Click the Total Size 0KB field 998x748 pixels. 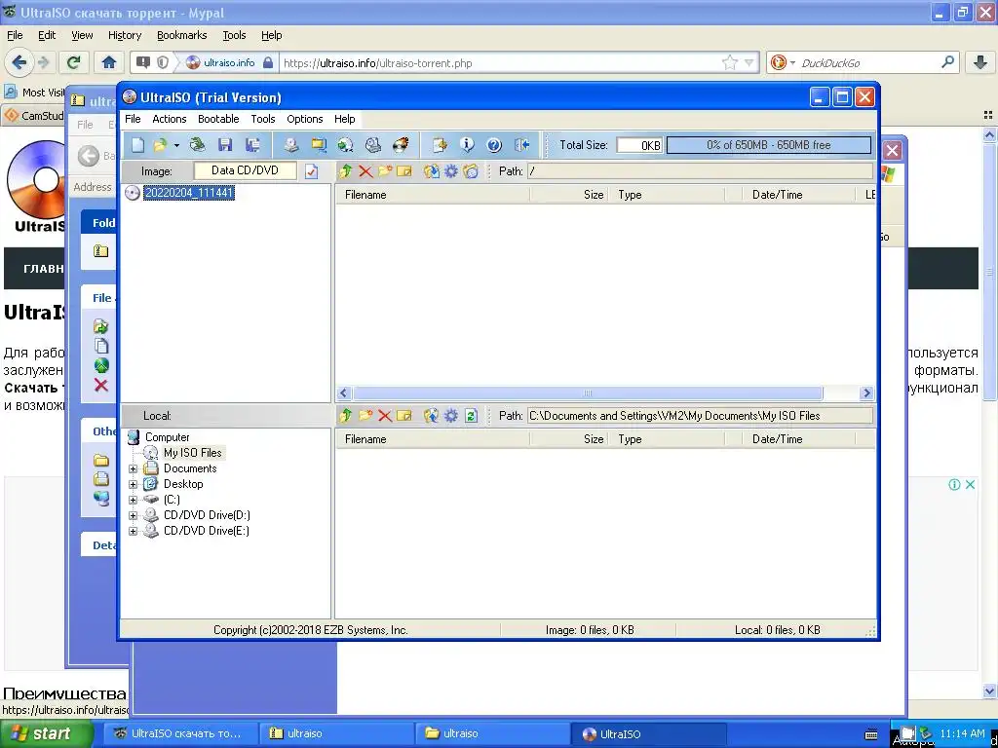click(x=639, y=145)
